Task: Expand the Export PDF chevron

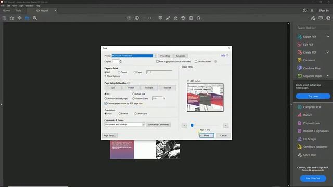Action: [328, 37]
